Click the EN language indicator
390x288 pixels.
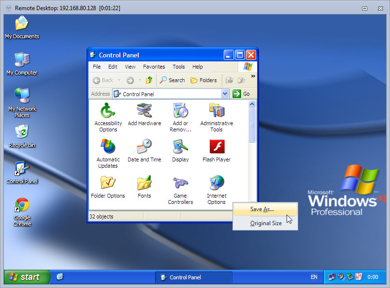point(314,277)
